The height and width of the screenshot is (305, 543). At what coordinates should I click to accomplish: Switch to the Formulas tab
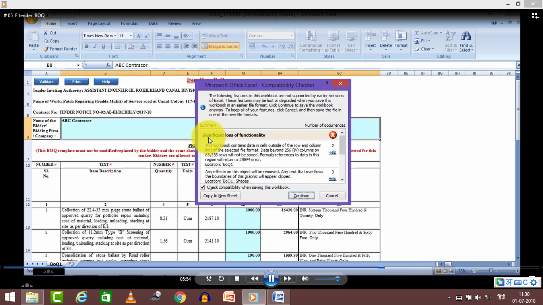point(129,23)
